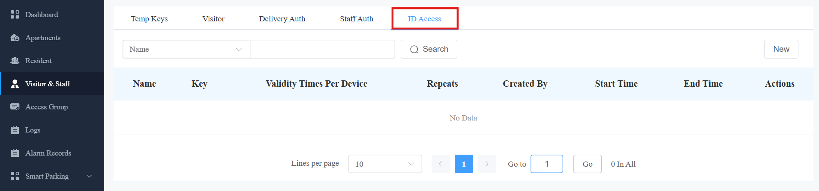Open the Alarm Records icon
The width and height of the screenshot is (819, 191).
(x=15, y=153)
